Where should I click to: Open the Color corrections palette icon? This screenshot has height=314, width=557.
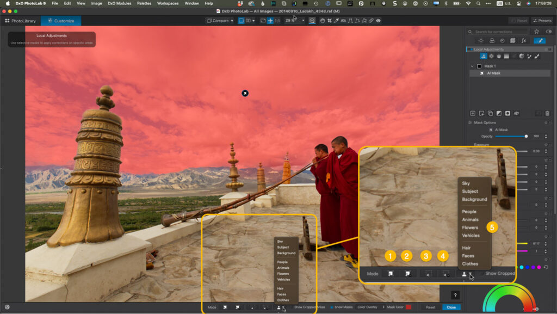click(x=491, y=41)
